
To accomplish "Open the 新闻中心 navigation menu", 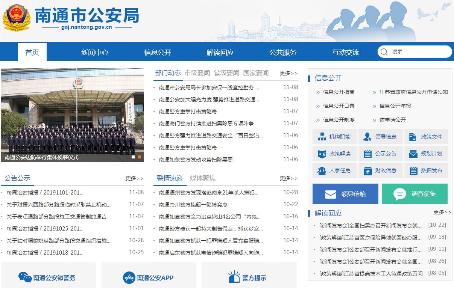I will tap(95, 52).
